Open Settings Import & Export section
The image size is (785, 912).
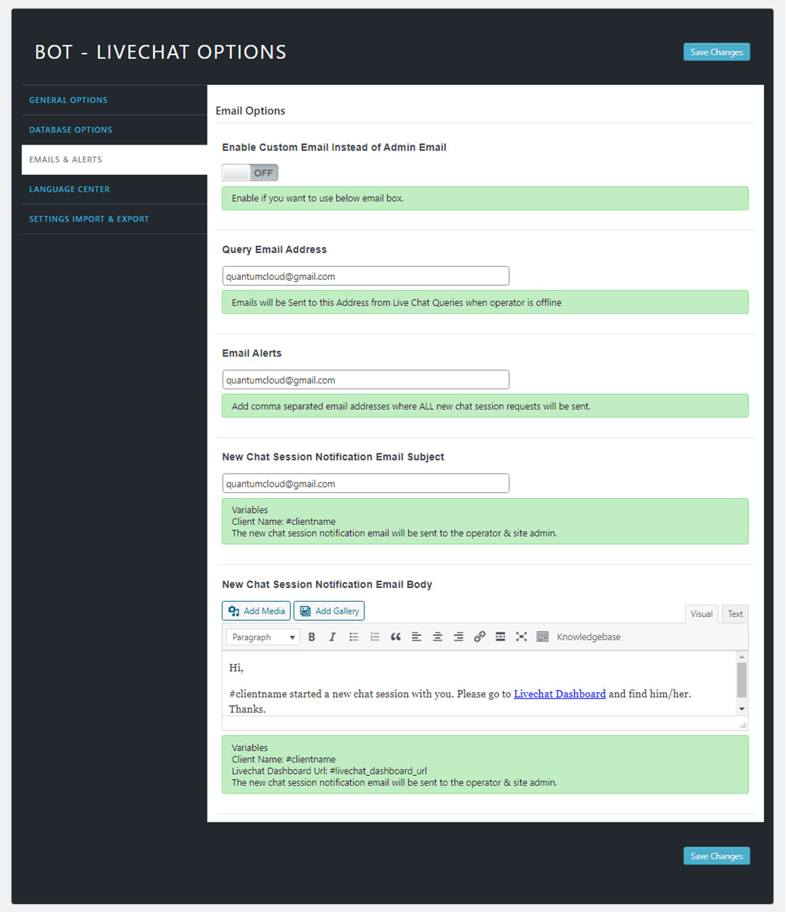click(x=114, y=219)
